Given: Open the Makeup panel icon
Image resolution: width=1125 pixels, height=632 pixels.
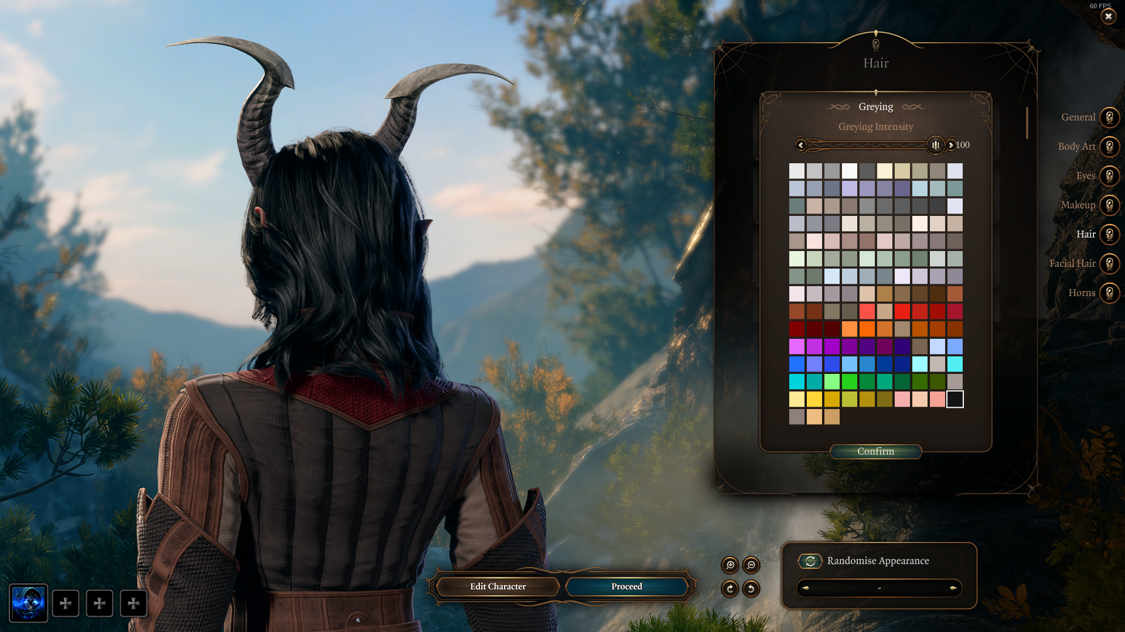Looking at the screenshot, I should (x=1111, y=204).
